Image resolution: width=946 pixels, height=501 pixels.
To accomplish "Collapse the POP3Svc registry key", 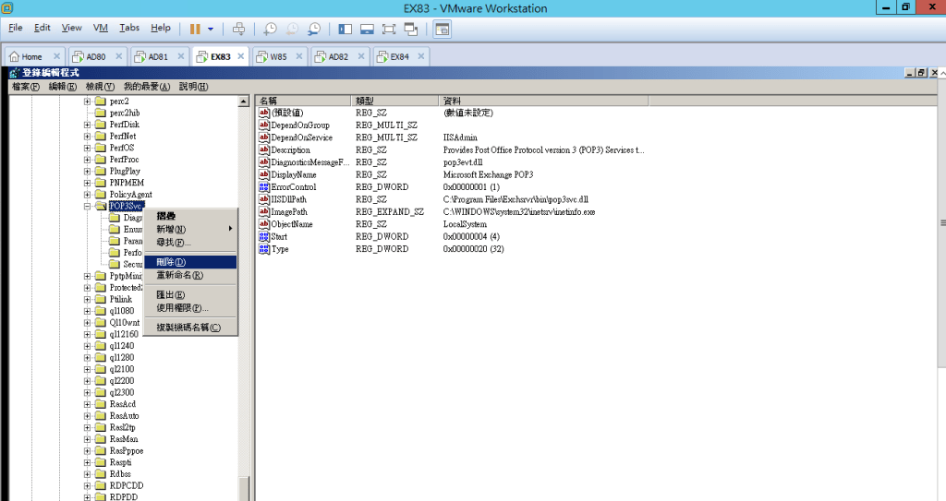I will coord(88,207).
